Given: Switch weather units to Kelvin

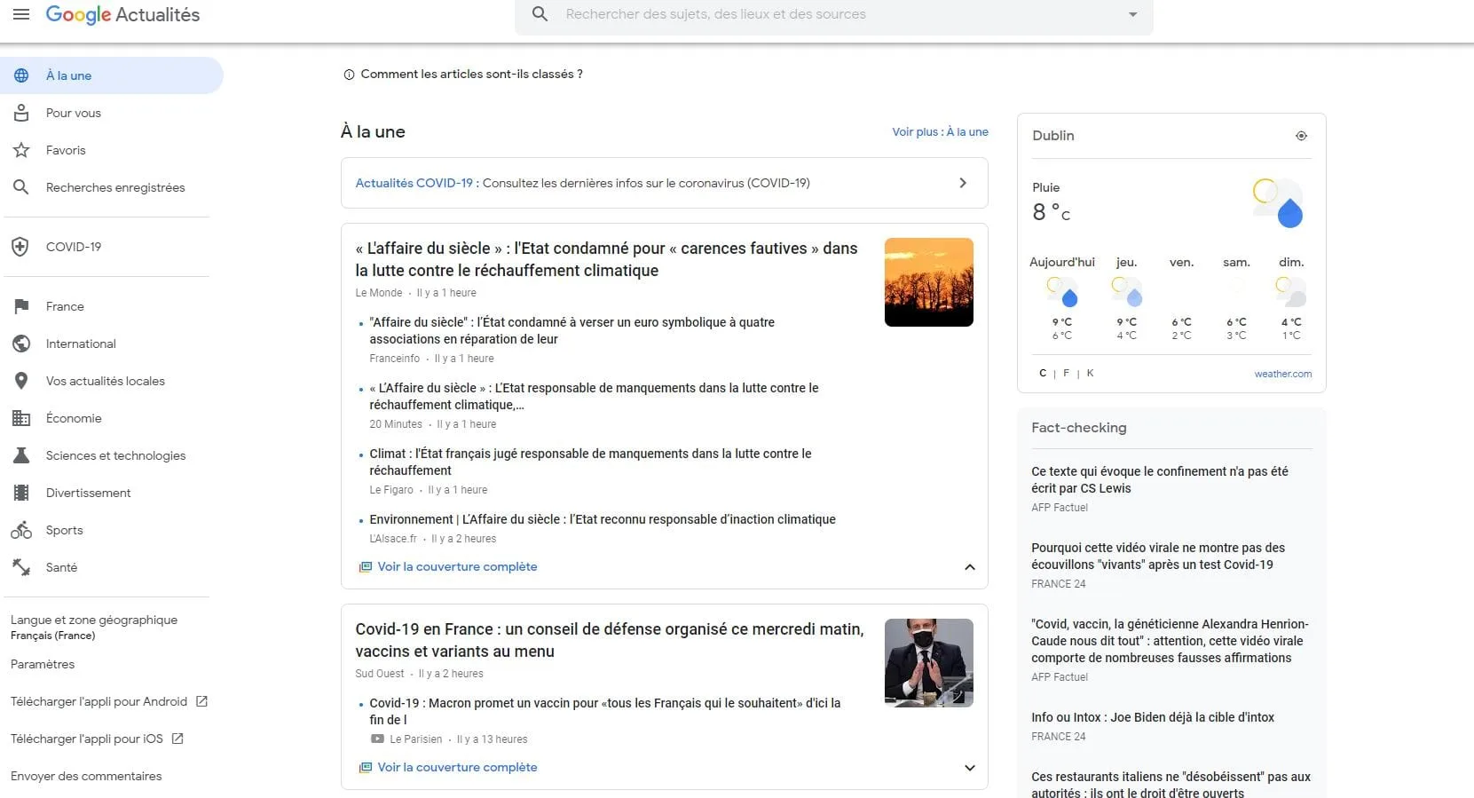Looking at the screenshot, I should click(1090, 374).
